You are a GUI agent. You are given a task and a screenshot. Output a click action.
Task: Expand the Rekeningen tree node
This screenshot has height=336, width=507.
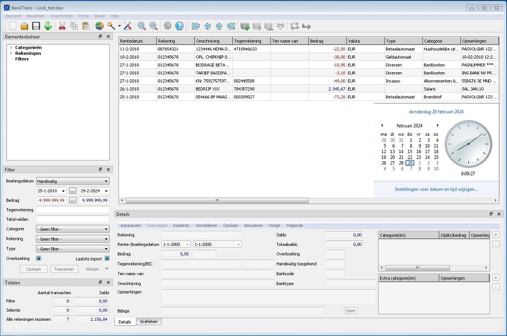tap(11, 53)
